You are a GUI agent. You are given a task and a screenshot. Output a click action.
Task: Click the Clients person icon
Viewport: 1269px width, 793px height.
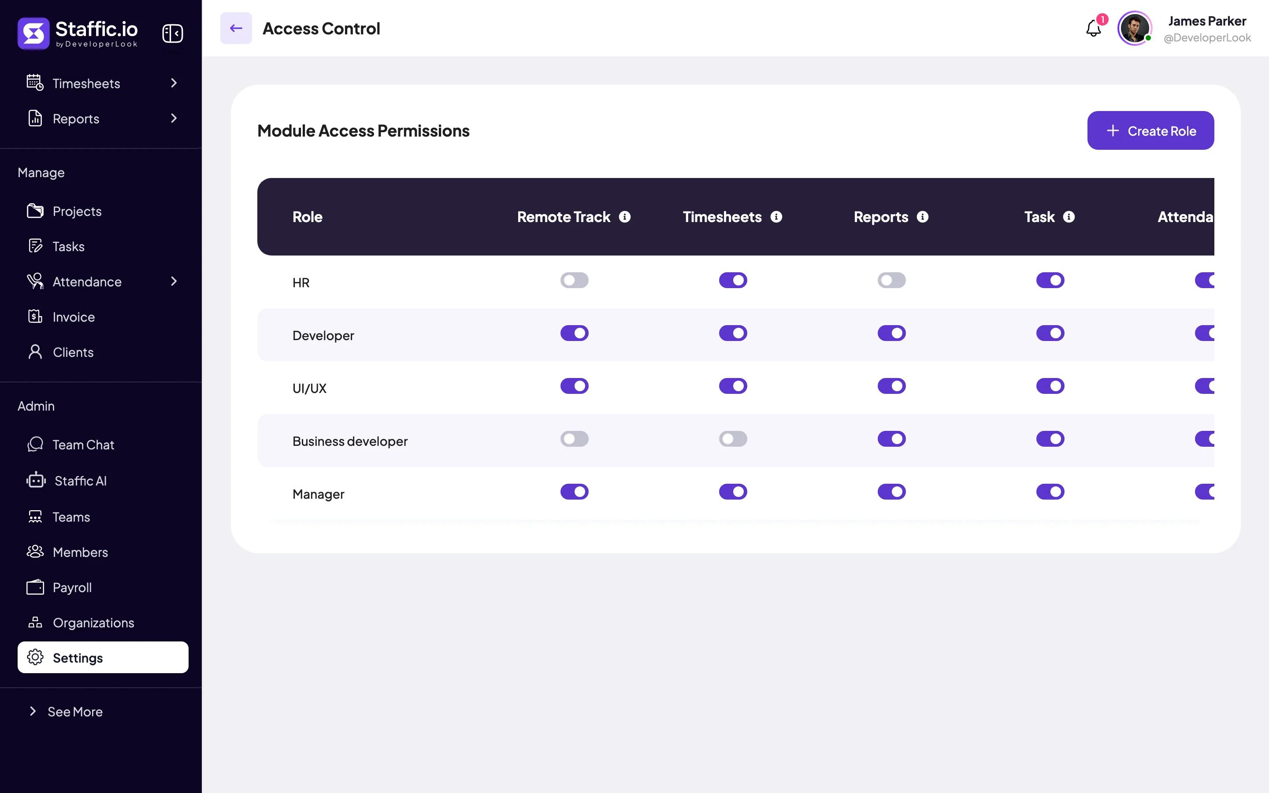click(35, 352)
